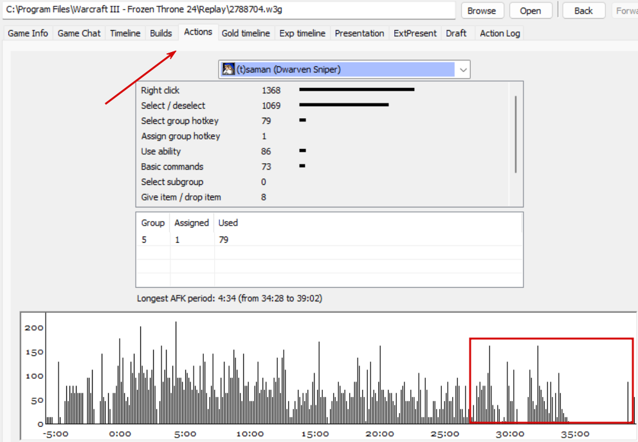Viewport: 638px width, 442px height.
Task: Click the Forward button
Action: tap(625, 10)
